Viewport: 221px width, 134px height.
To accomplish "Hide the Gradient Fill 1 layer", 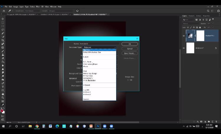I will 184,36.
